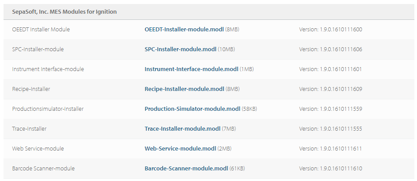The image size is (417, 181).
Task: Select the Recipe-Installer row label
Action: point(31,89)
